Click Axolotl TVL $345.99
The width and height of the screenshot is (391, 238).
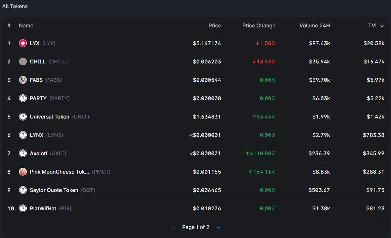coord(374,153)
